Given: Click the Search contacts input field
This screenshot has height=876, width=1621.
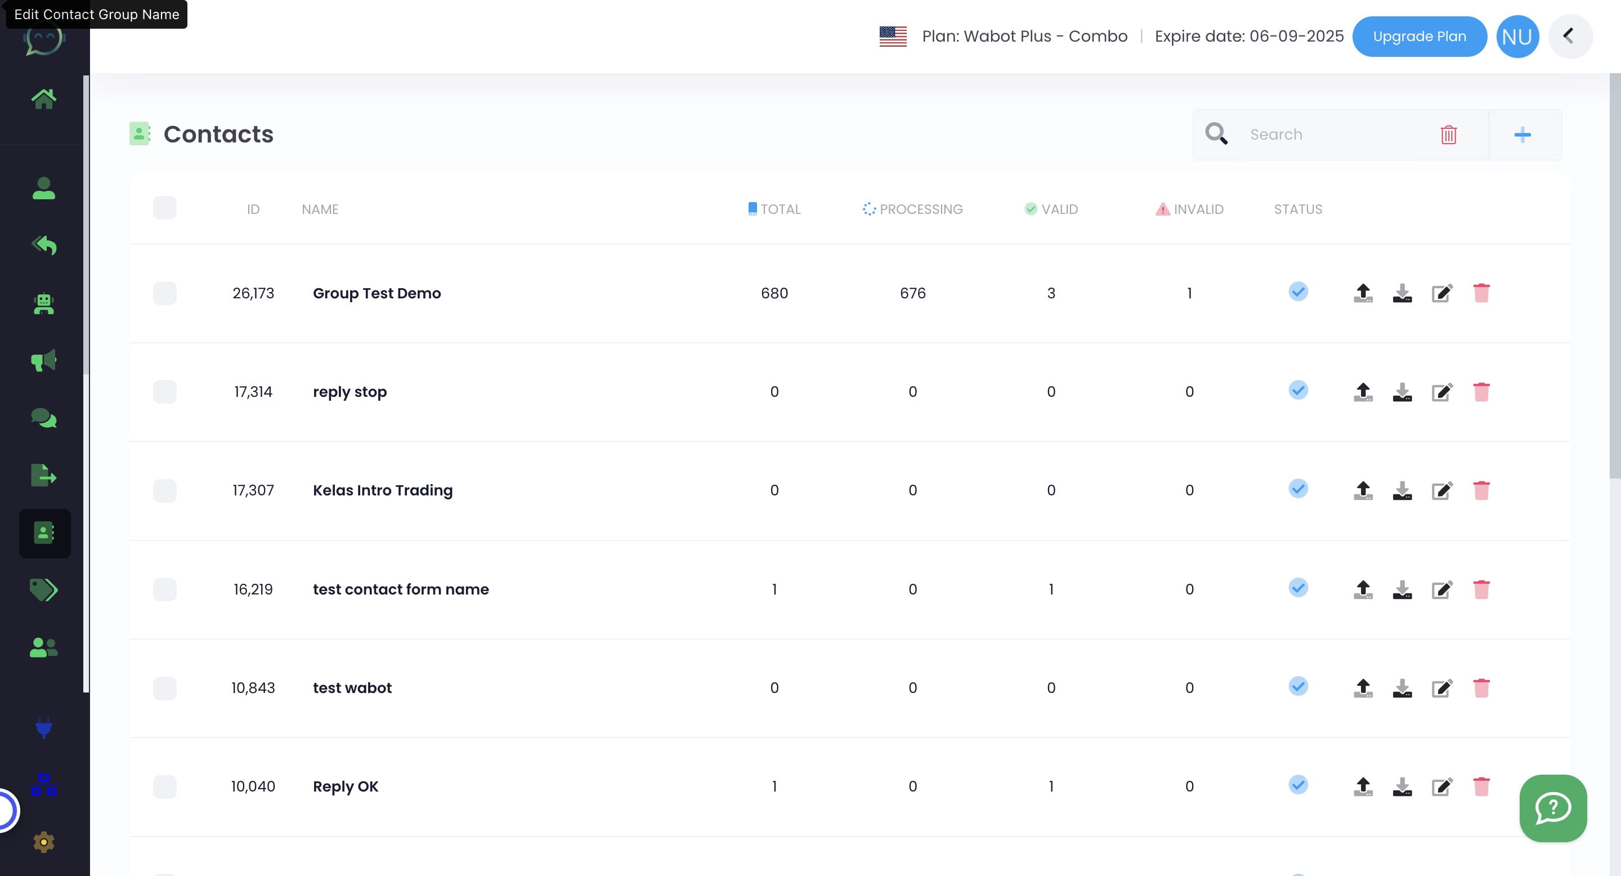Looking at the screenshot, I should (x=1334, y=135).
